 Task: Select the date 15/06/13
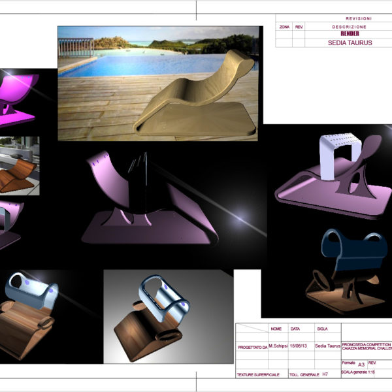point(299,346)
